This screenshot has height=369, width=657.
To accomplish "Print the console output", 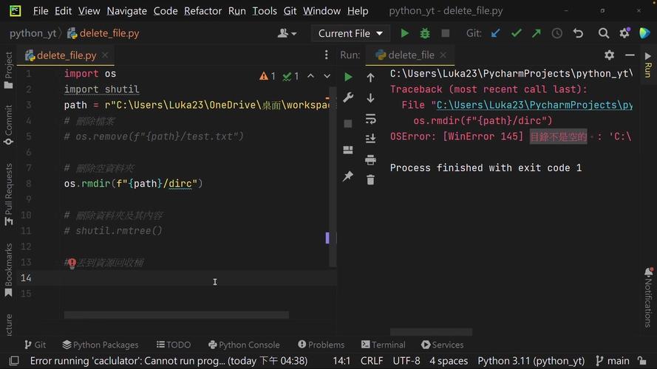I will pos(370,159).
